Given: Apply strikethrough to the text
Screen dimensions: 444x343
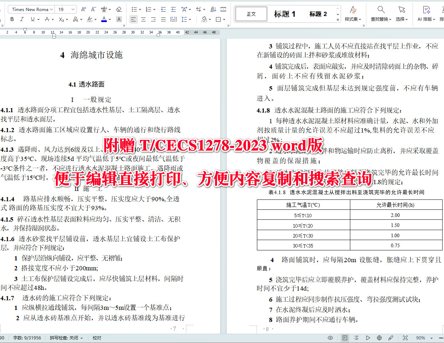Looking at the screenshot, I should [47, 19].
